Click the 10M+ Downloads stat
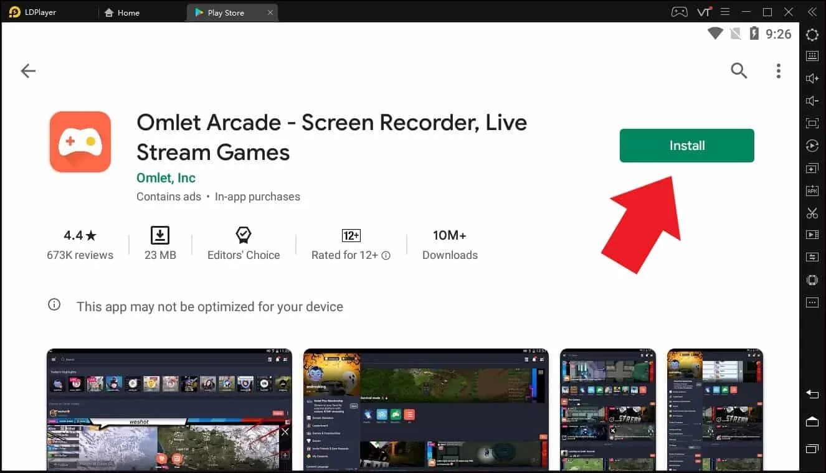Screen dimensions: 826x473 click(450, 245)
